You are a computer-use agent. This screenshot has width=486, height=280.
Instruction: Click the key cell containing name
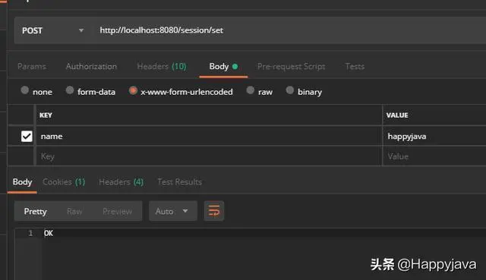coord(209,137)
